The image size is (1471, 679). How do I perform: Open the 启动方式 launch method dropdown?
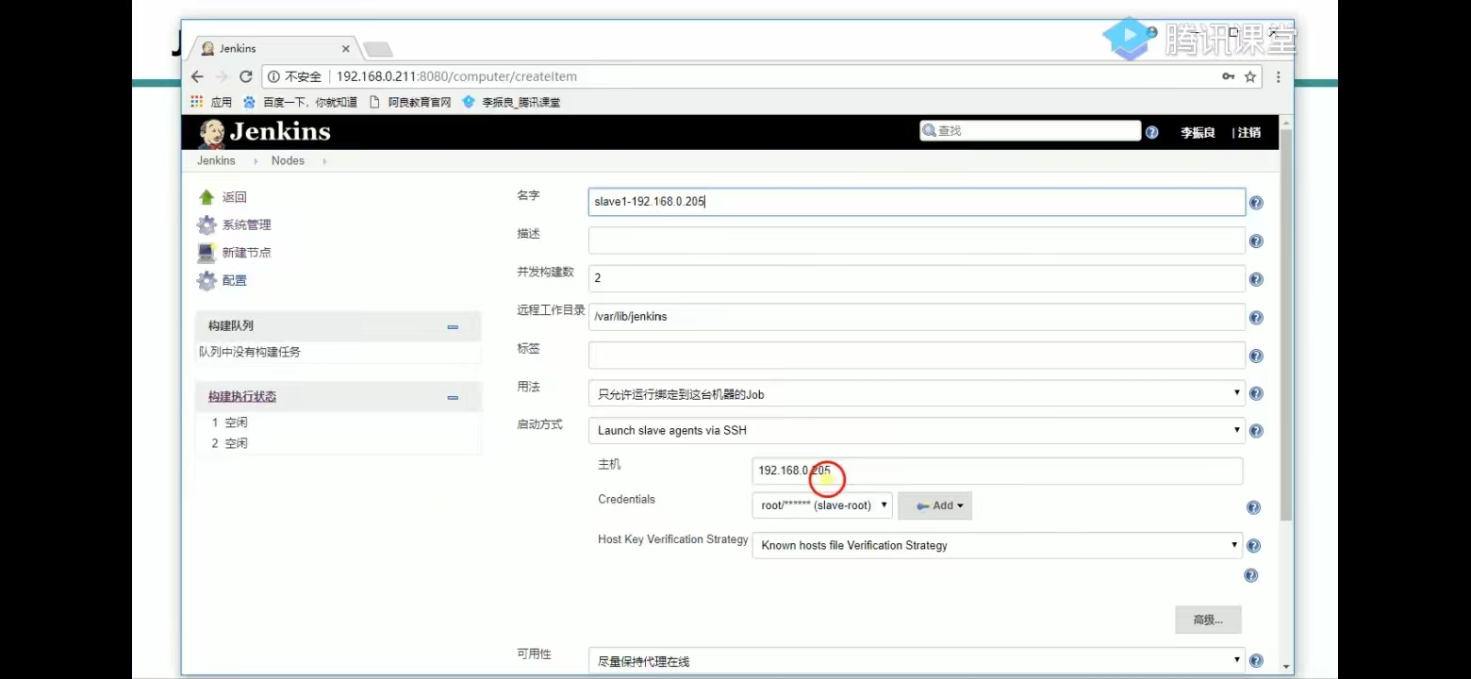tap(917, 430)
